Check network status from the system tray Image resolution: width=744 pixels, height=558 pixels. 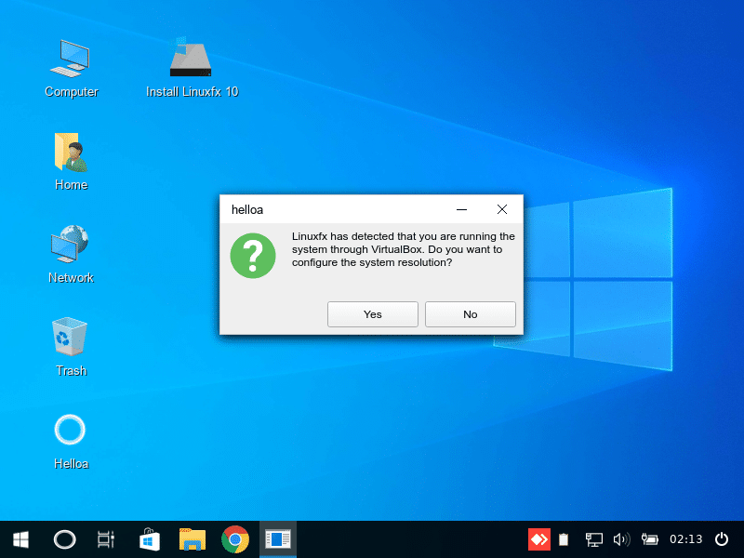(x=592, y=538)
